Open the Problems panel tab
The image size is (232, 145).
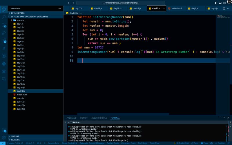click(71, 118)
